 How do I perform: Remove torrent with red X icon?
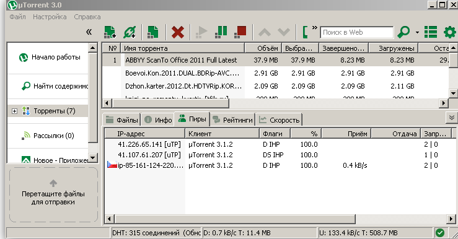point(178,32)
